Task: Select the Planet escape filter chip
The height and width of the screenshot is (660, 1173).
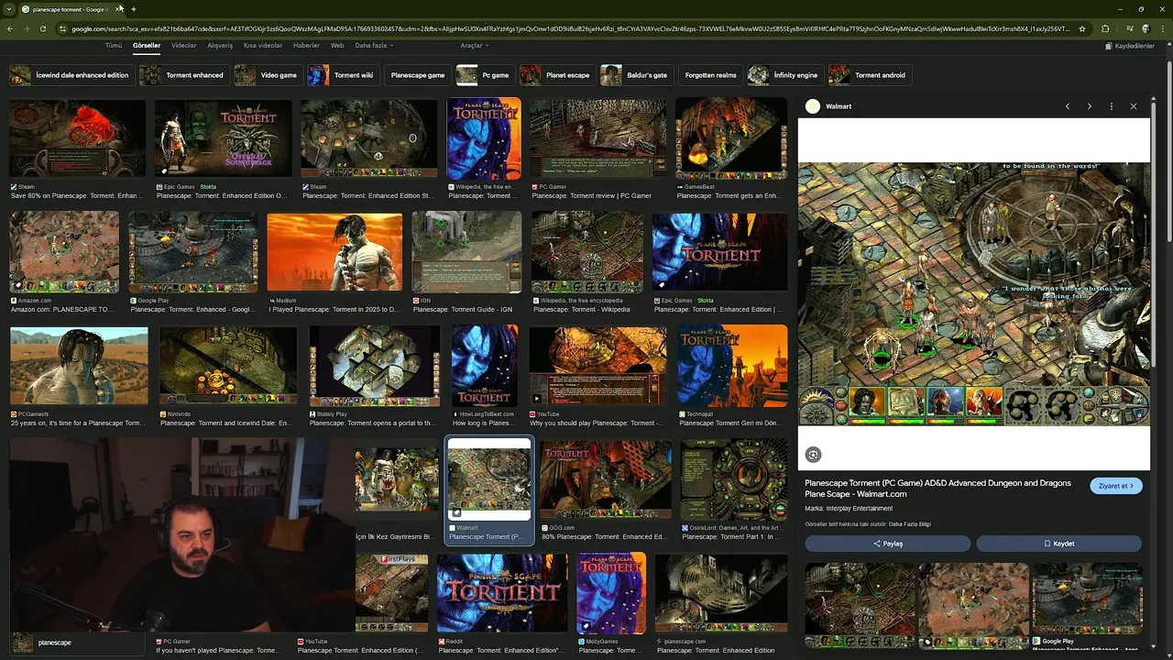Action: point(556,75)
